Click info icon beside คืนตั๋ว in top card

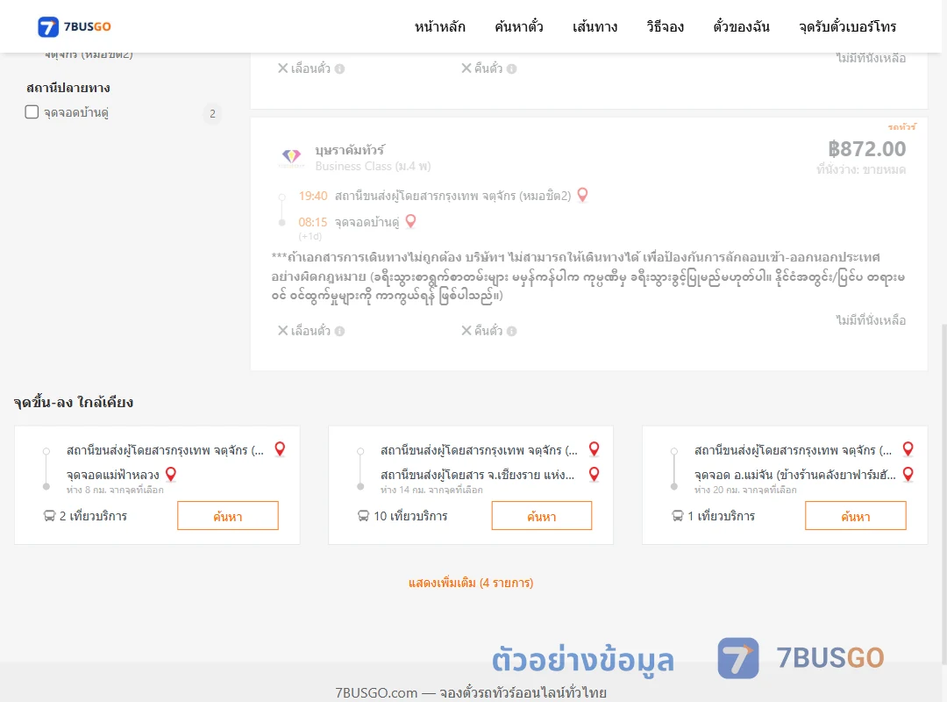click(511, 69)
